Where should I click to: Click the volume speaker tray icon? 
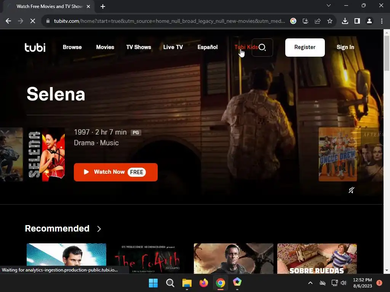click(344, 283)
